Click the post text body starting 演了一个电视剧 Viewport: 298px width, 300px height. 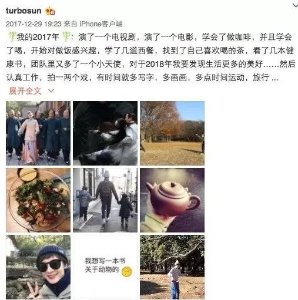pyautogui.click(x=150, y=58)
